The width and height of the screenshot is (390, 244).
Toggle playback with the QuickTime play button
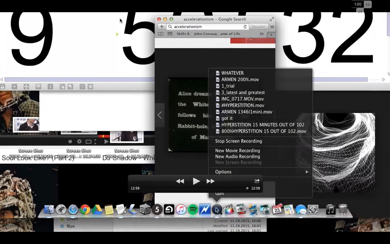click(197, 181)
